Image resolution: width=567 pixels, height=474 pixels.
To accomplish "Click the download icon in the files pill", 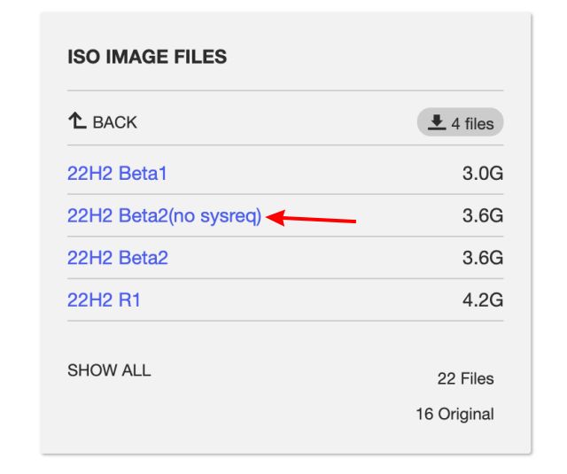I will (437, 123).
